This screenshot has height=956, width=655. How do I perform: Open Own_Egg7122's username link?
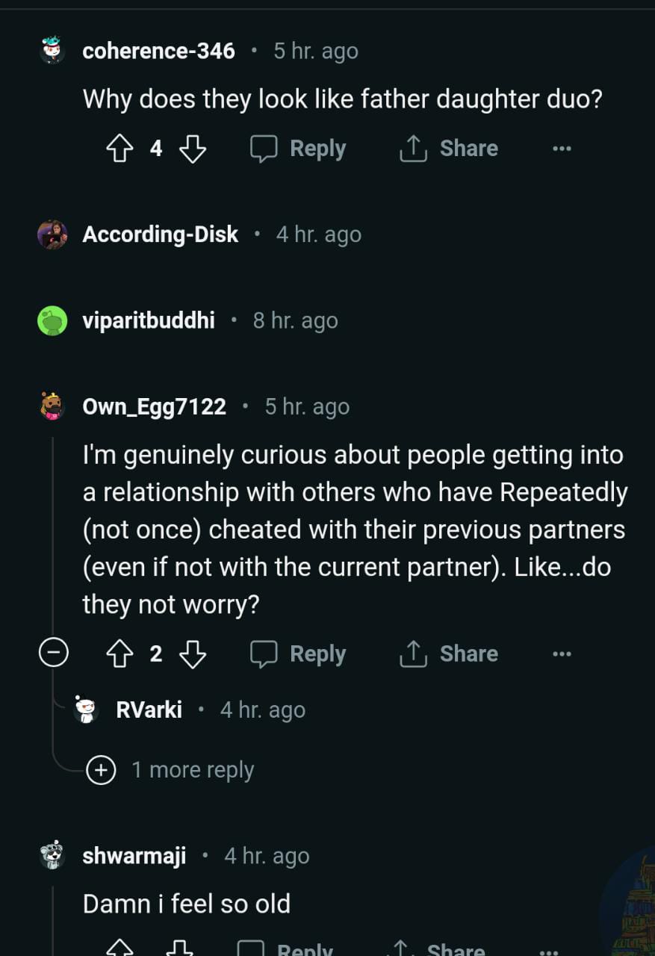tap(154, 407)
